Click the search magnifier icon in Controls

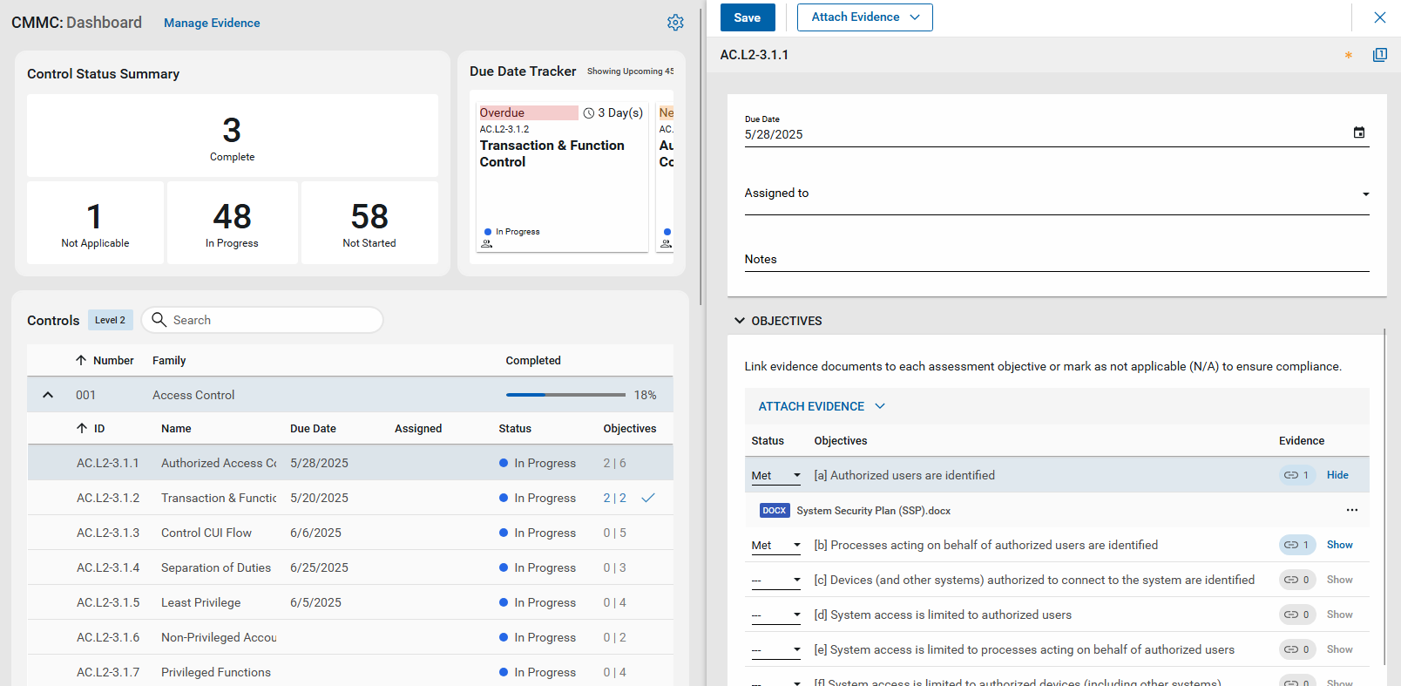159,320
